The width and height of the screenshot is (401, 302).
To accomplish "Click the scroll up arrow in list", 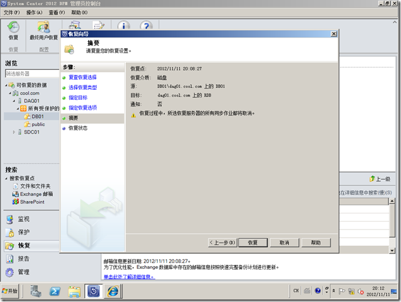I will pyautogui.click(x=392, y=202).
